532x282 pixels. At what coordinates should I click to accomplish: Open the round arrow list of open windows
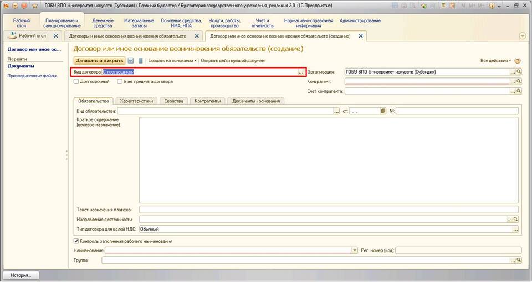coord(523,36)
